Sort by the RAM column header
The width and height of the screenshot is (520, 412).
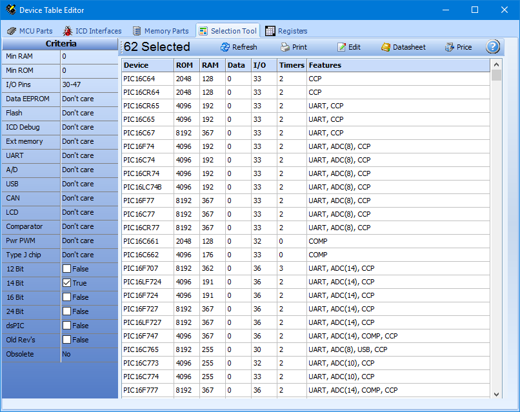tap(212, 65)
